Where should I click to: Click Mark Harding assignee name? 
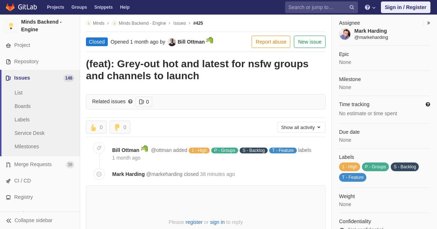(x=370, y=31)
